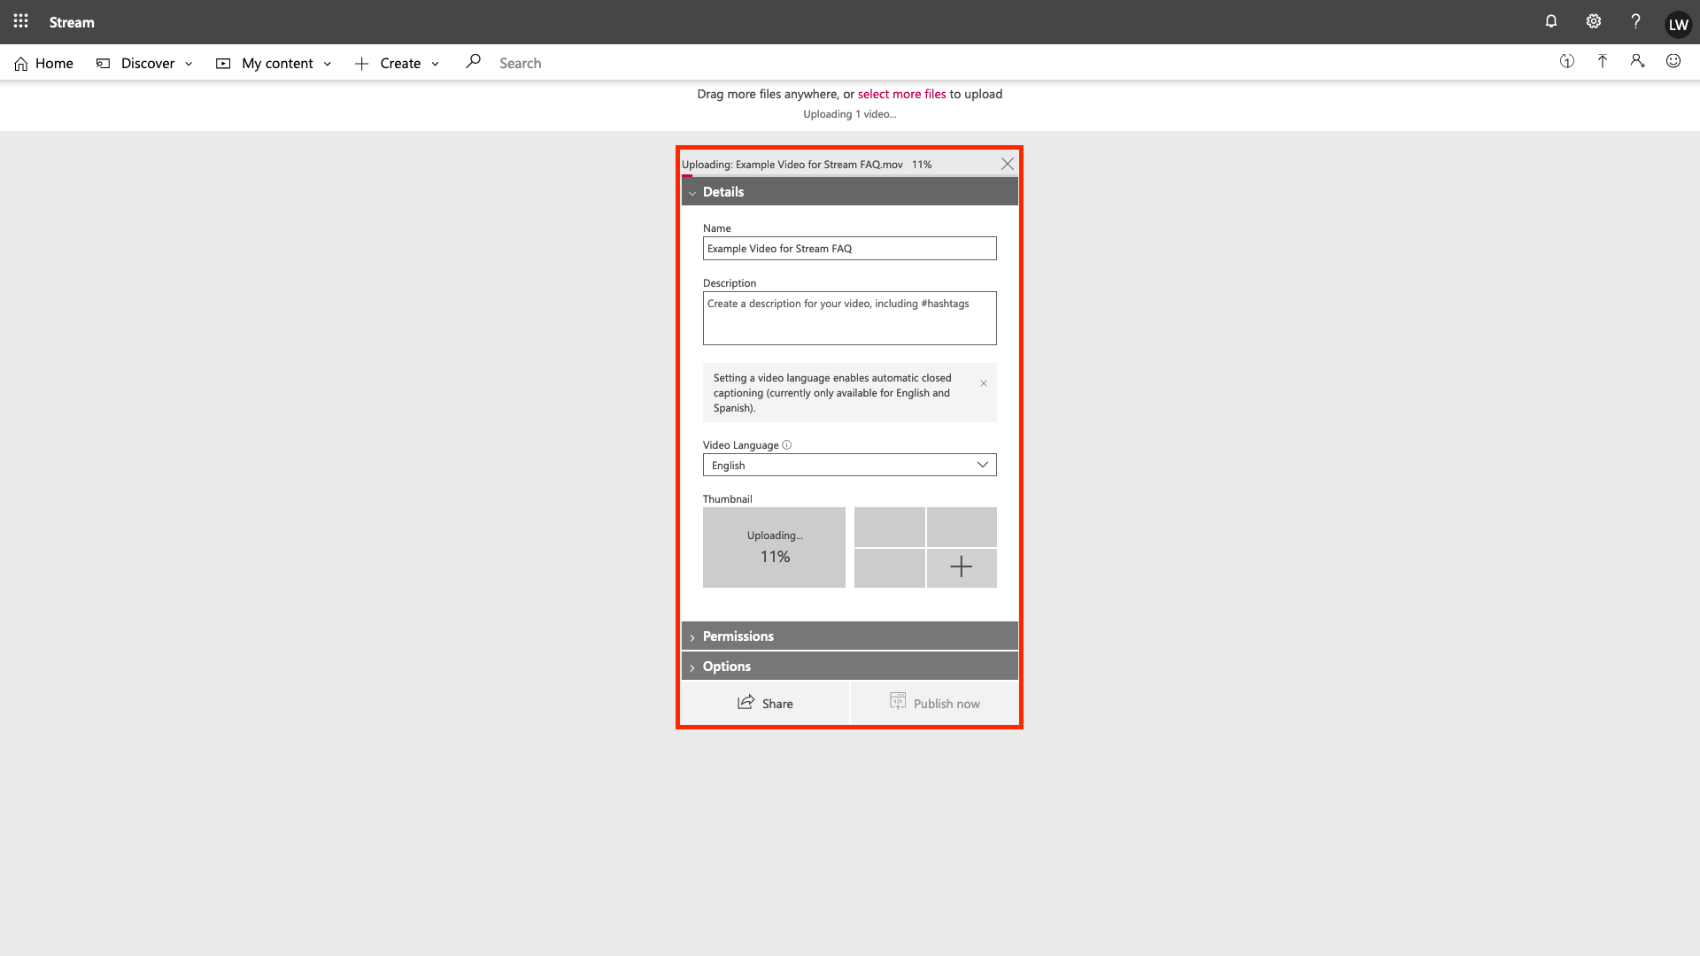Select the bottom-left small thumbnail placeholder

890,567
